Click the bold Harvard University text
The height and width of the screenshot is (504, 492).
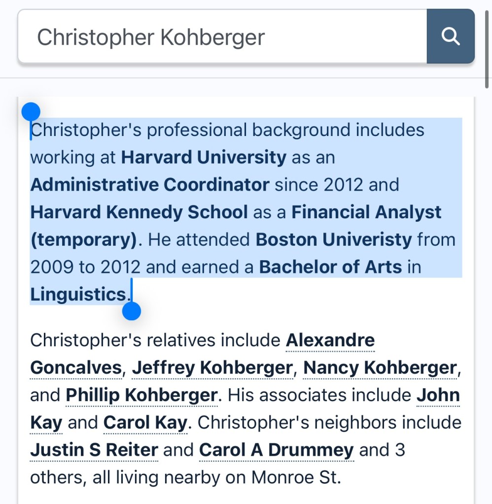coord(204,158)
